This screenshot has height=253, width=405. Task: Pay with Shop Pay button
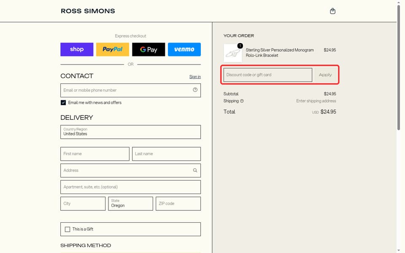(77, 49)
